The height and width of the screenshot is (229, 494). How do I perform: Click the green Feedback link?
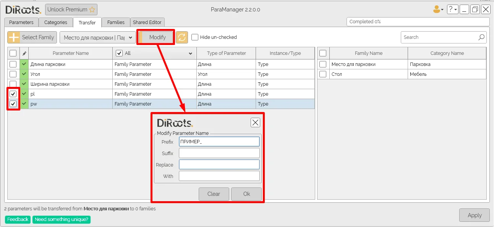tap(18, 219)
